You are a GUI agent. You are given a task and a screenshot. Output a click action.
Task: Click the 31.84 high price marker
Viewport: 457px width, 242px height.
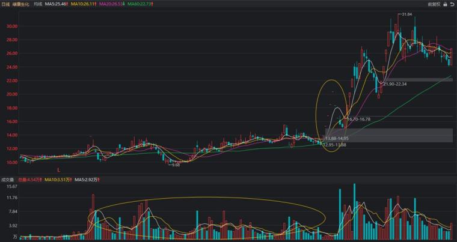[x=407, y=14]
